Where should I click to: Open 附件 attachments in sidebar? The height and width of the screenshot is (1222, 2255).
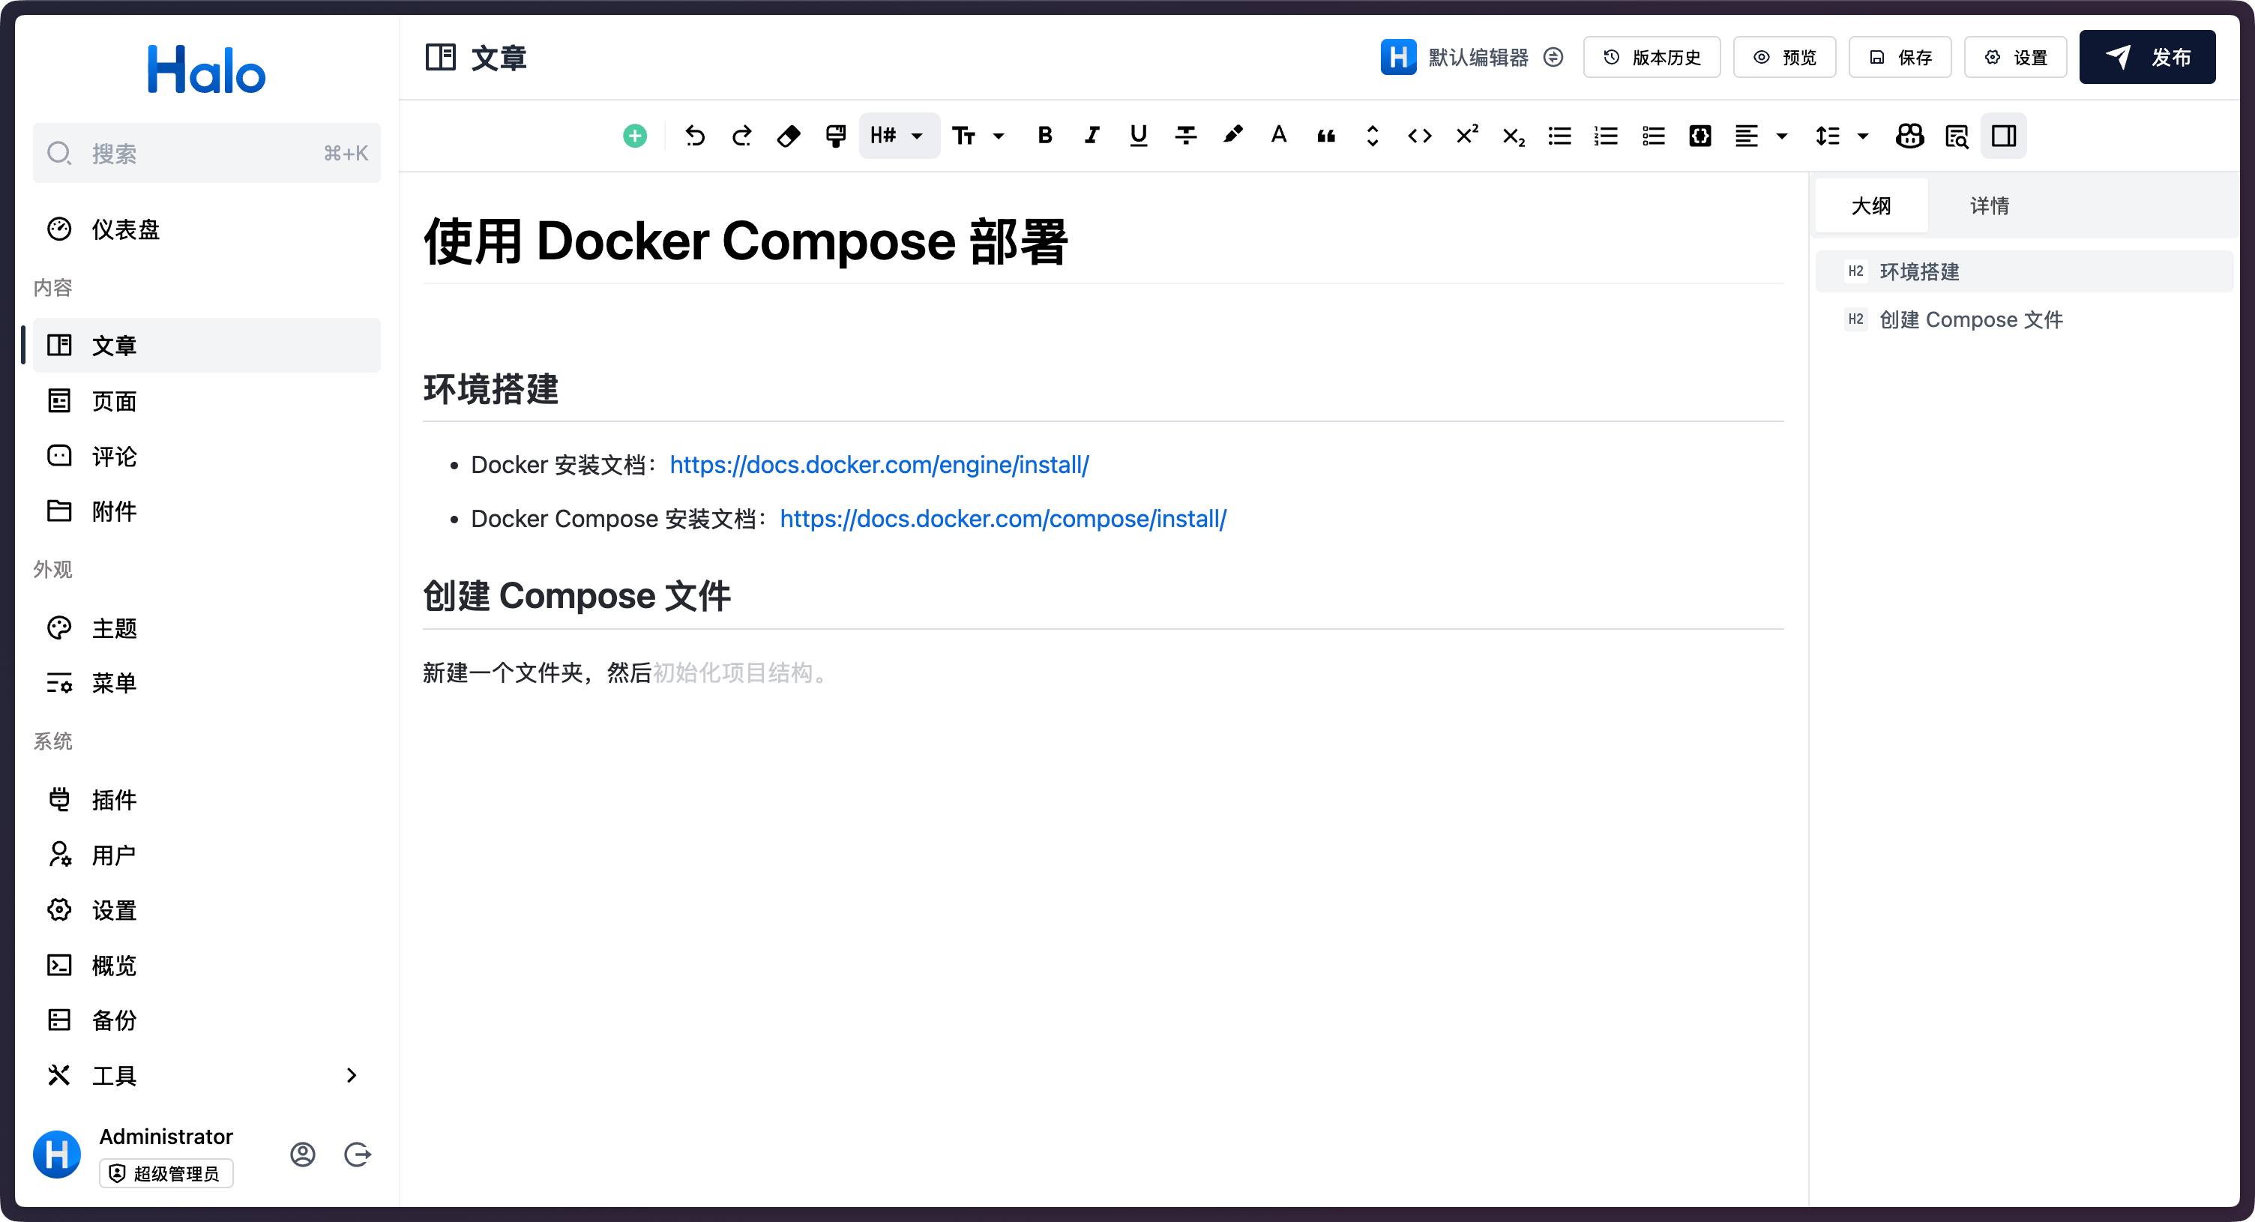coord(207,511)
